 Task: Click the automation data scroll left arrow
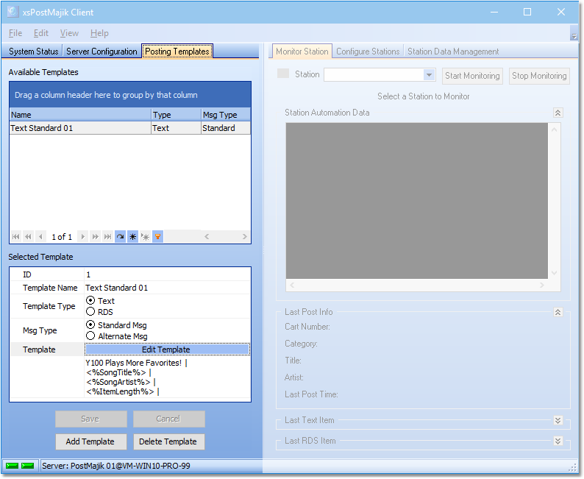coord(292,285)
